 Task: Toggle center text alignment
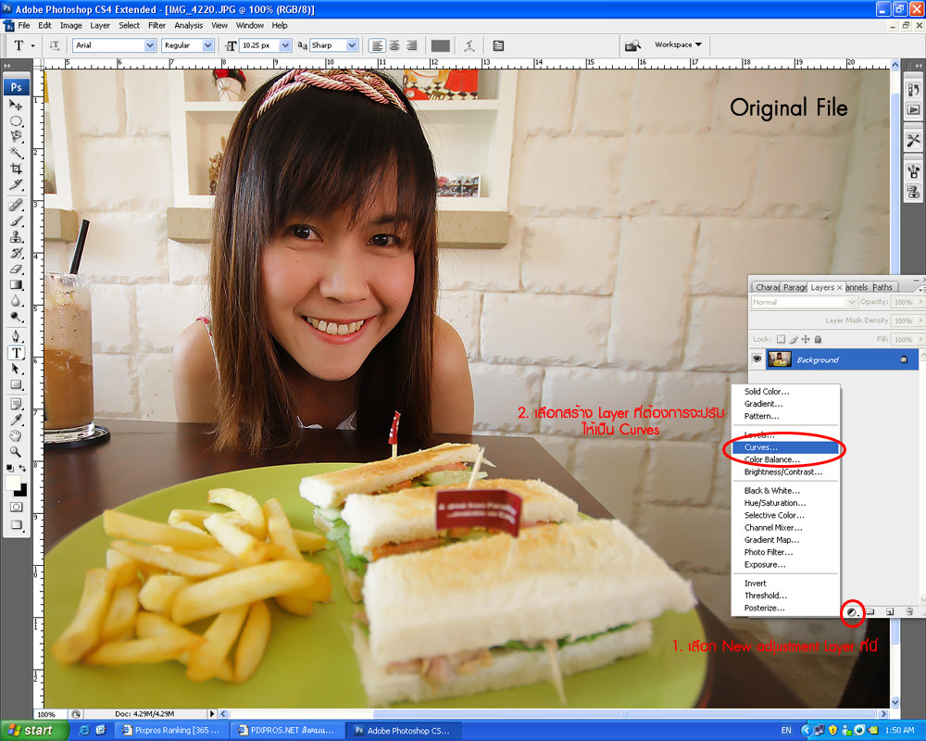point(394,45)
